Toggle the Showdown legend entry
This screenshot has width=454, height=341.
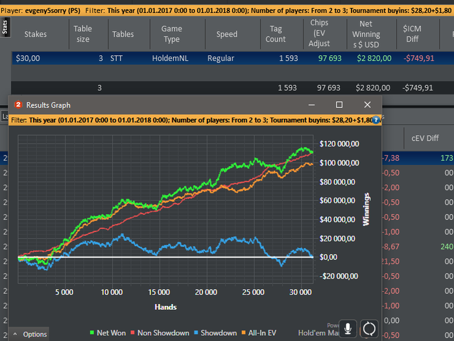[x=215, y=333]
